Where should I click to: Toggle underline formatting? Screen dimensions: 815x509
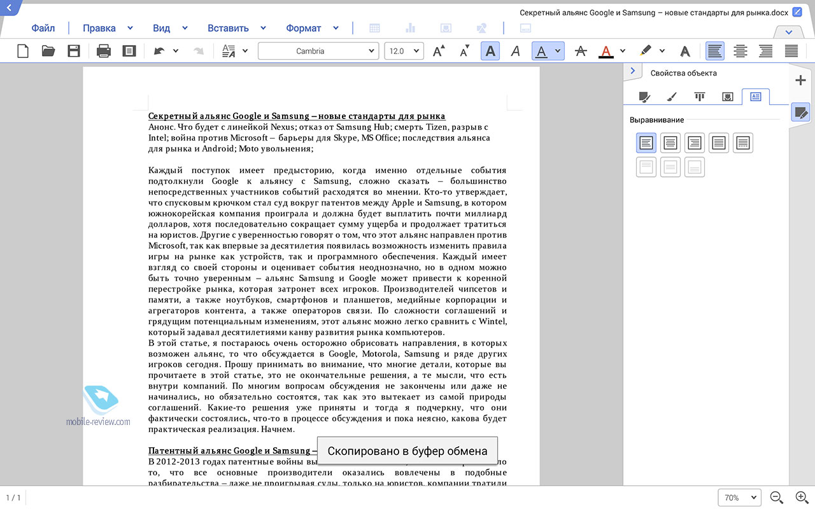[x=541, y=51]
